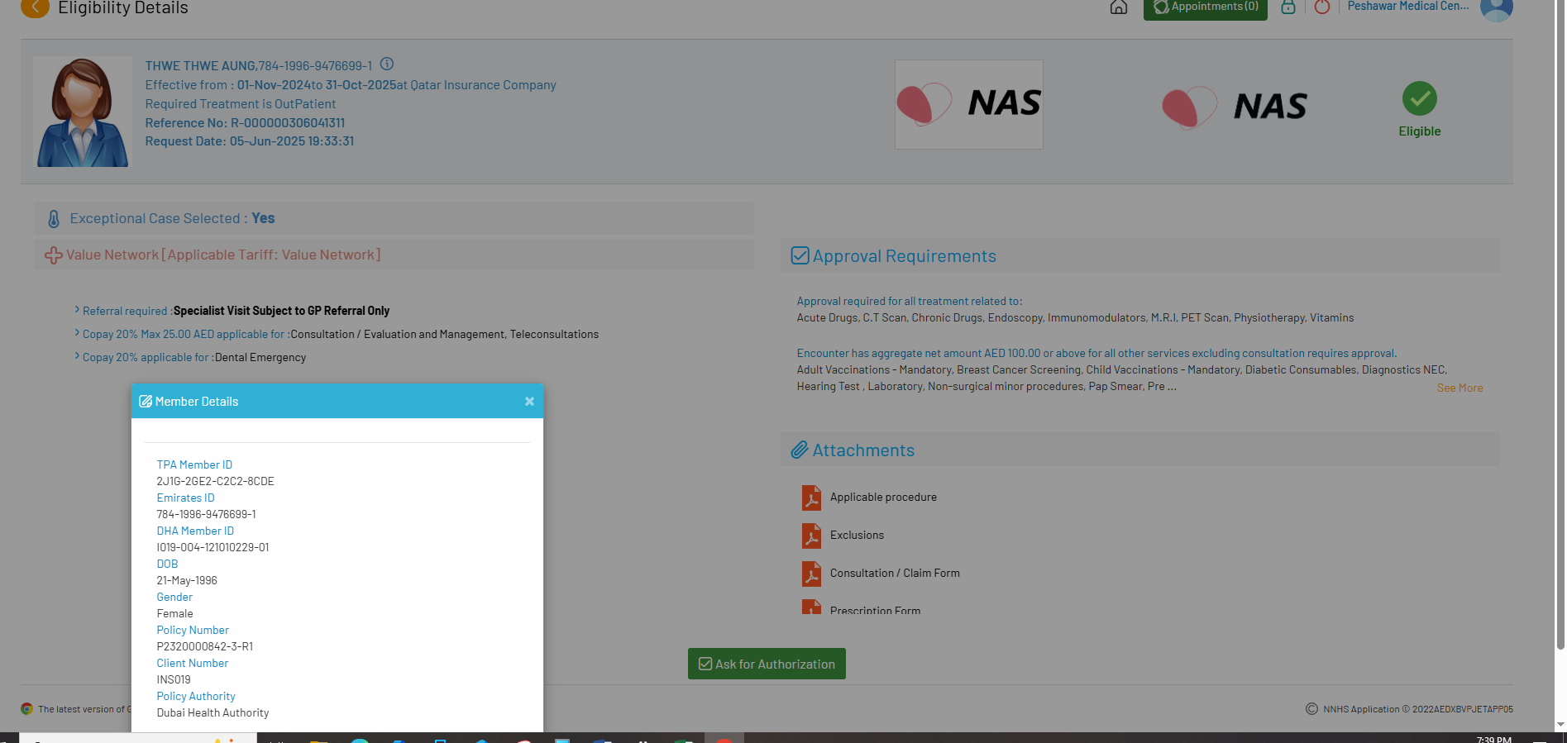
Task: Click the Reference No: R-000000306041311 text
Action: click(245, 123)
